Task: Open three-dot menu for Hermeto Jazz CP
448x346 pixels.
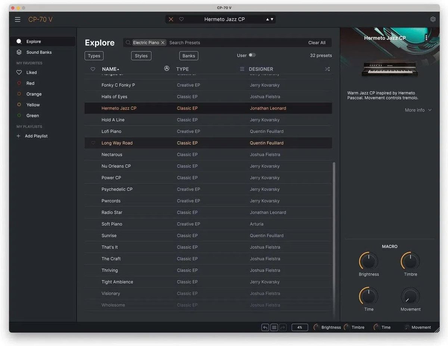Action: pos(426,38)
